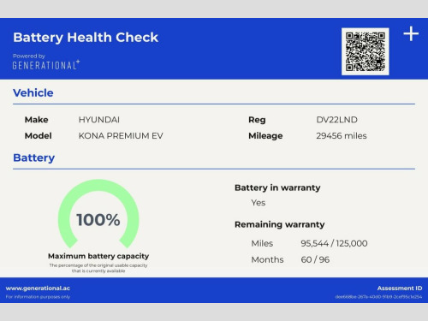Click the capacity percentage description text
Viewport: 428px width, 321px height.
click(98, 268)
